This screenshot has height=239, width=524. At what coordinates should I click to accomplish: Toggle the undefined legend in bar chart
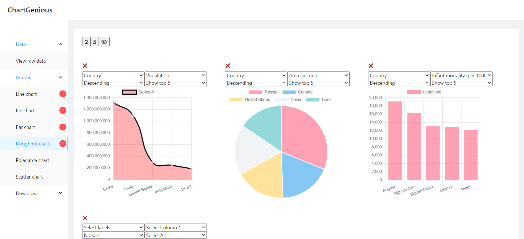(x=424, y=92)
